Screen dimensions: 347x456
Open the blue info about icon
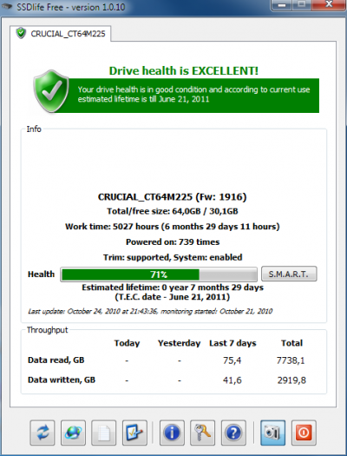(172, 433)
